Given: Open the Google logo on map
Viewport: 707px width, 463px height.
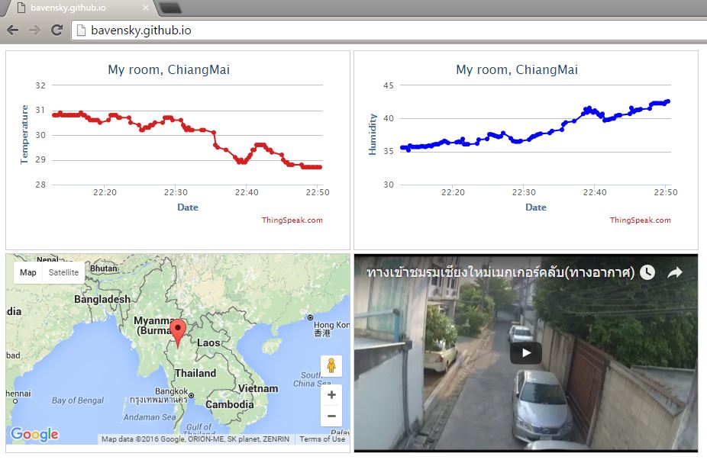Looking at the screenshot, I should (34, 435).
